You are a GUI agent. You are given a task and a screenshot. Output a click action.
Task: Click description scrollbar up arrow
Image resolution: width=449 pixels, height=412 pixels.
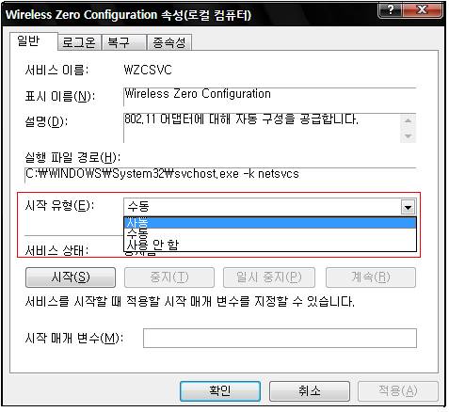(x=408, y=120)
